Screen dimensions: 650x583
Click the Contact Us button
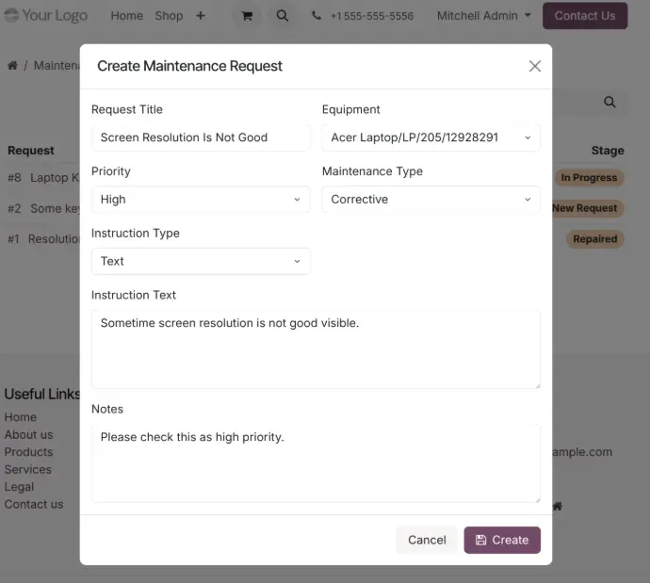pyautogui.click(x=584, y=16)
